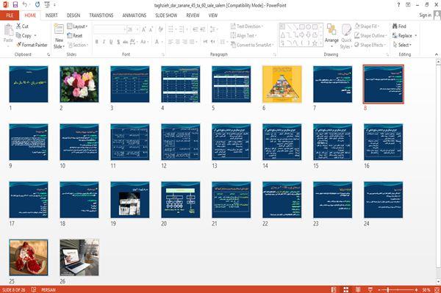Toggle Italic formatting
This screenshot has height=293, width=441.
[x=104, y=42]
